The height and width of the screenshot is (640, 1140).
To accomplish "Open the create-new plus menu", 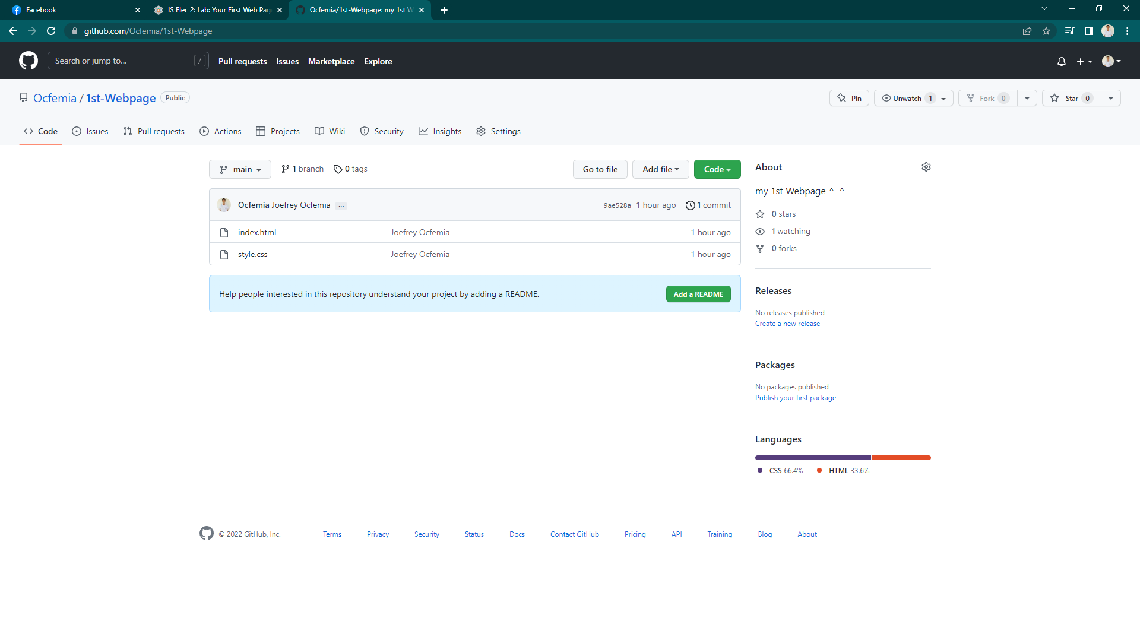I will 1084,61.
